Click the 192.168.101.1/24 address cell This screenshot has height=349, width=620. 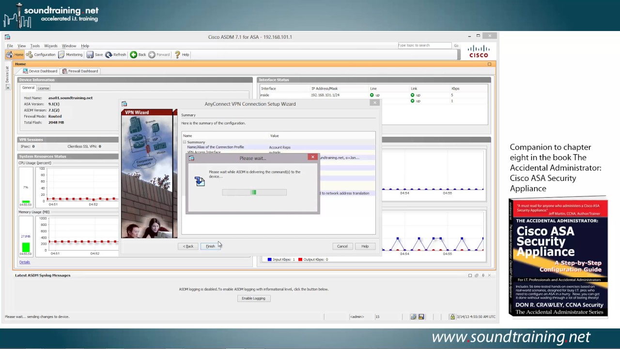(x=325, y=95)
